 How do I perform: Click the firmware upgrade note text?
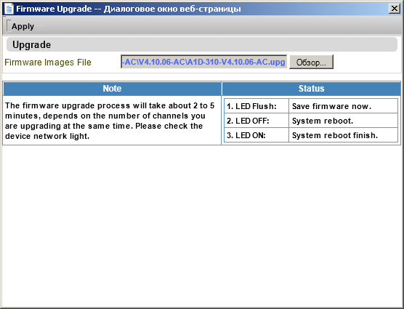click(110, 121)
